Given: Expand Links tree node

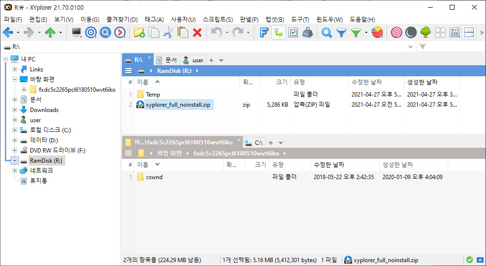Looking at the screenshot, I should (15, 70).
